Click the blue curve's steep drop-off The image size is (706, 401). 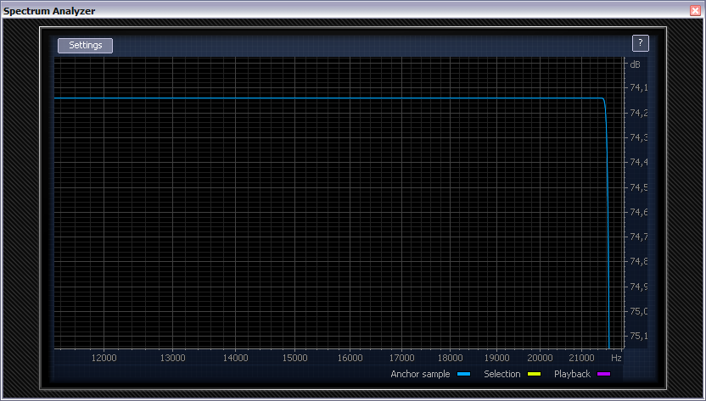point(608,212)
